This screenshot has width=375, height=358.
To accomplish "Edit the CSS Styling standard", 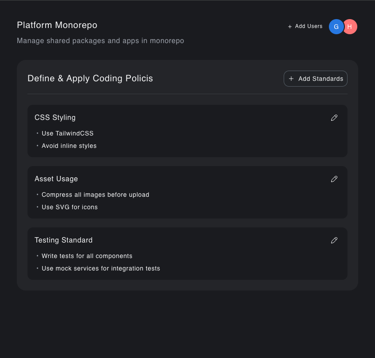I will 334,118.
